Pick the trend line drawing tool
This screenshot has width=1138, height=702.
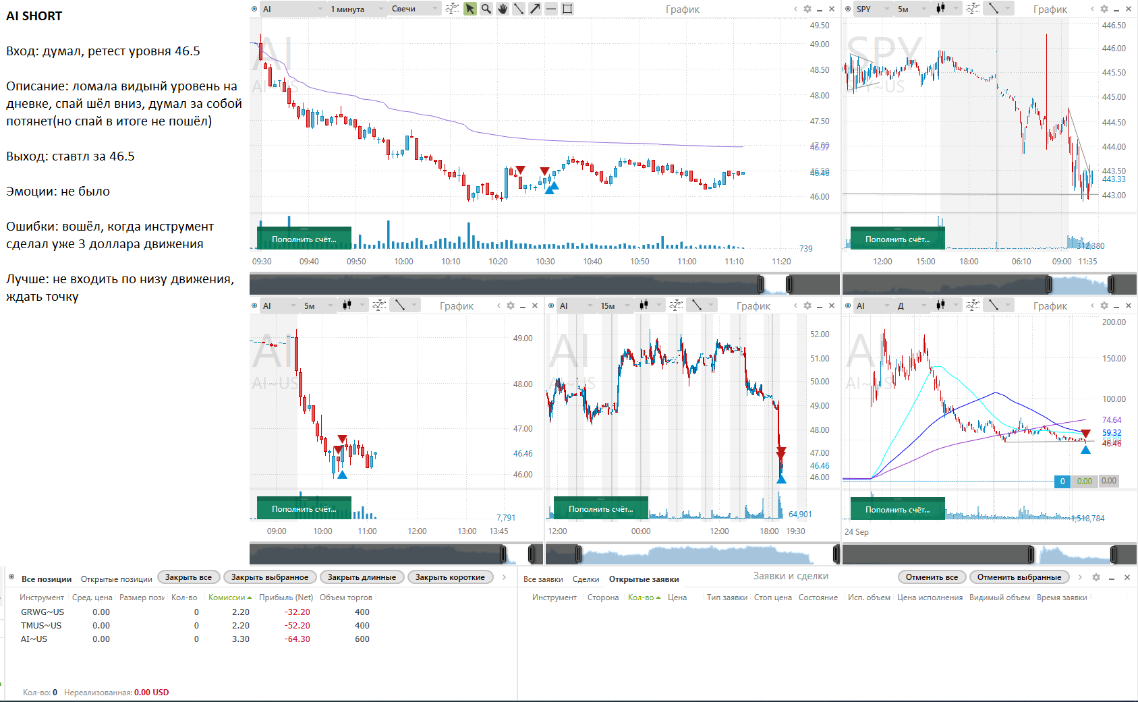[519, 9]
